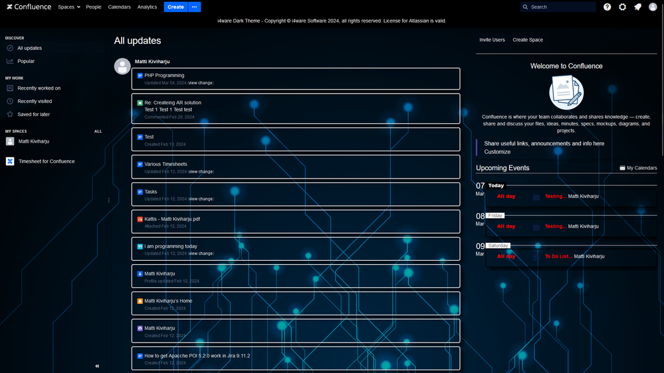
Task: Click the Popular chart icon
Action: tap(10, 61)
